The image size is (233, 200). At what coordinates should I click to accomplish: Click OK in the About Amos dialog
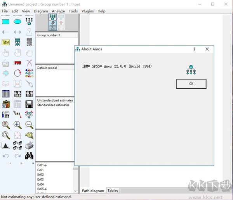[191, 84]
